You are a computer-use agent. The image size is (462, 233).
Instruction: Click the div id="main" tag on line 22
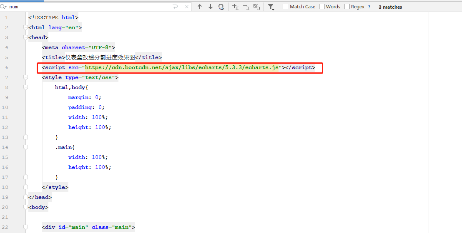(88, 227)
